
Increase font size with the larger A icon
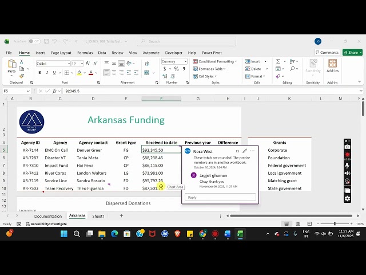[87, 64]
